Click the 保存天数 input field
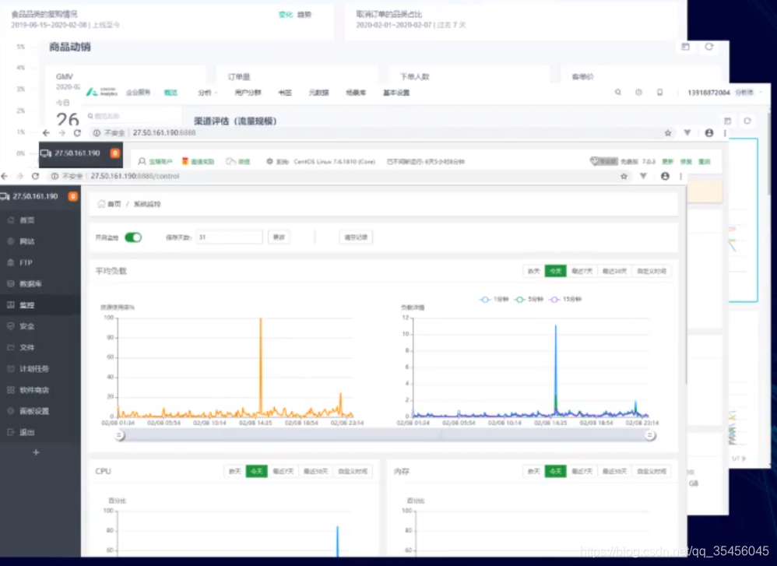 [x=230, y=237]
